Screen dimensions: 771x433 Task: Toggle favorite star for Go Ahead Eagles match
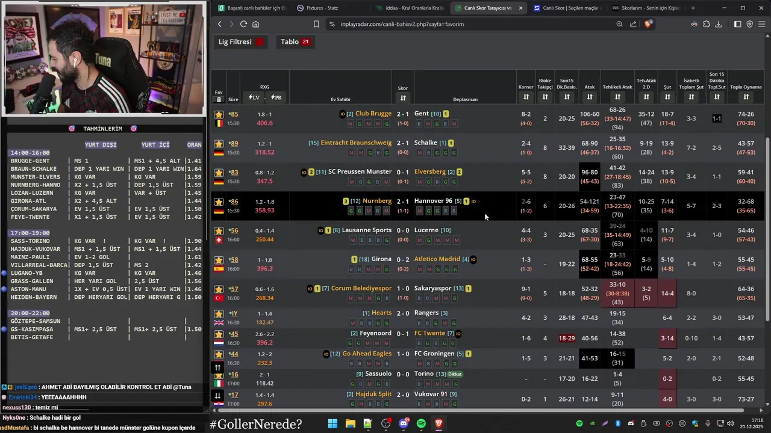tap(219, 354)
